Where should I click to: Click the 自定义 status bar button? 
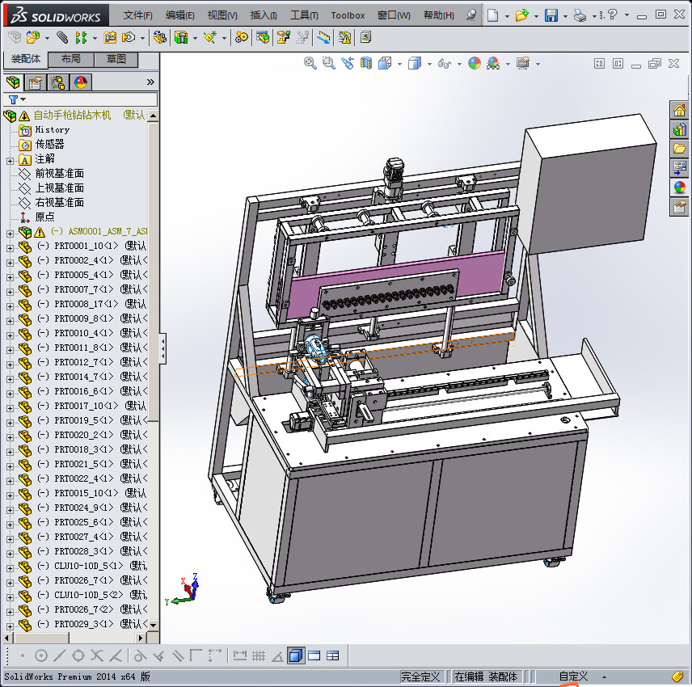573,676
